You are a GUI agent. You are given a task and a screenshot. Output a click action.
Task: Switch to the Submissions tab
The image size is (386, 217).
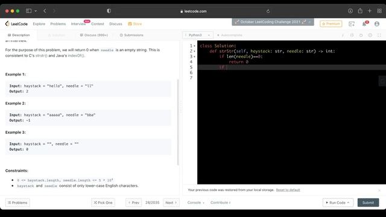tap(131, 35)
